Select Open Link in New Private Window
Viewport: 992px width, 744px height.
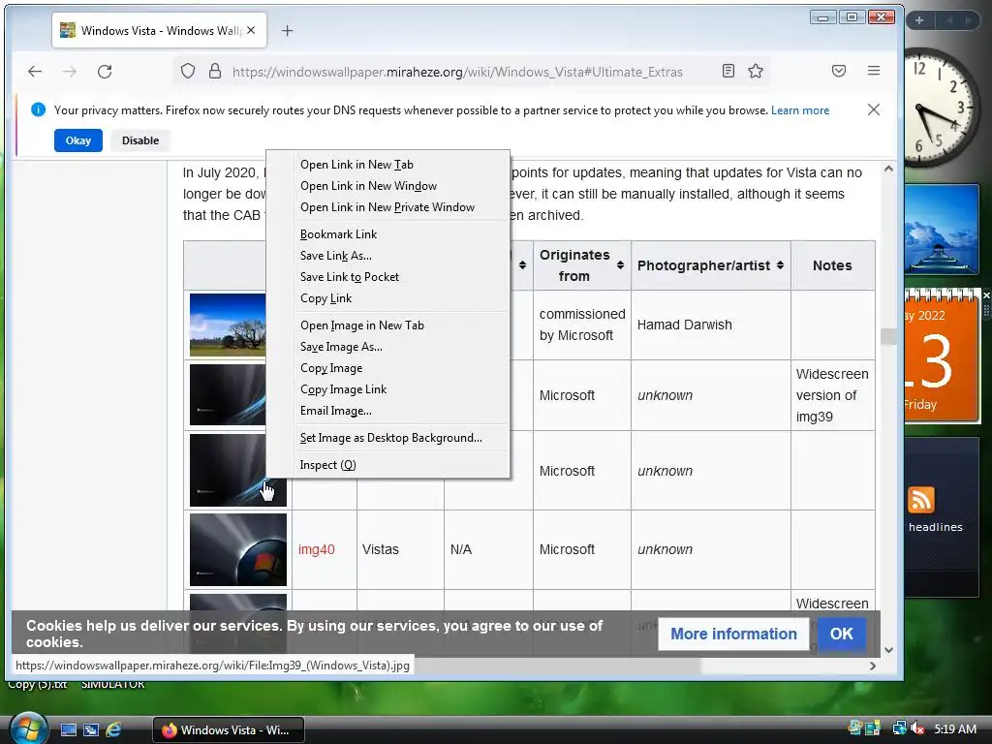[x=387, y=207]
